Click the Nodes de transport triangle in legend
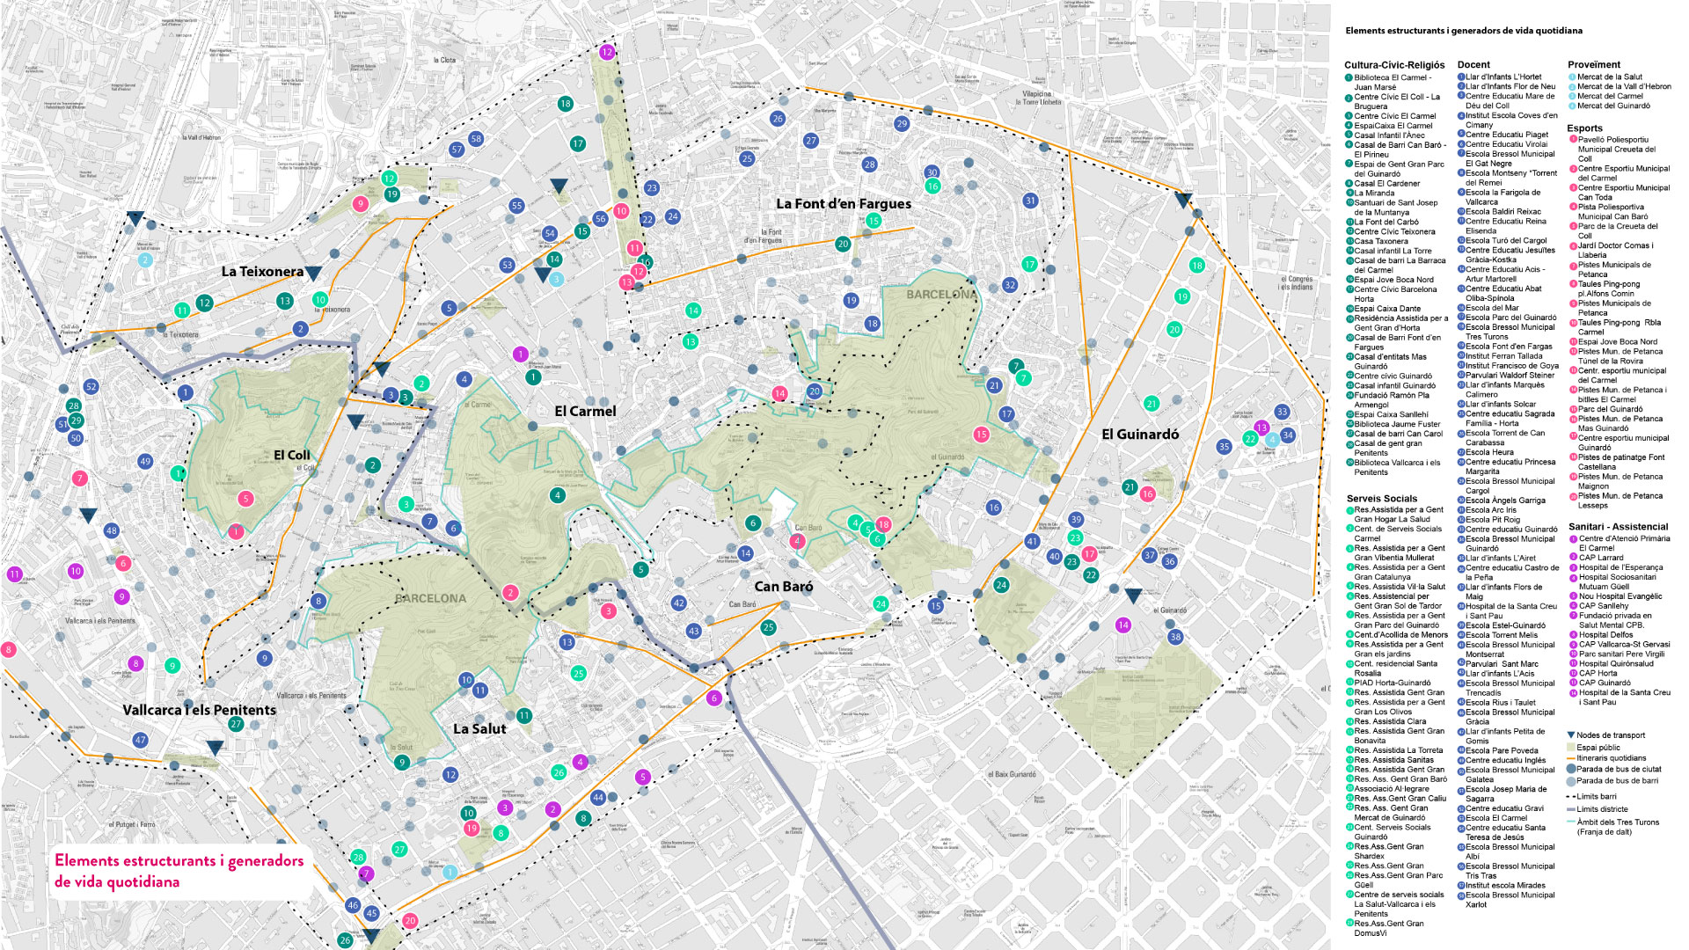Viewport: 1689px width, 950px height. point(1571,735)
